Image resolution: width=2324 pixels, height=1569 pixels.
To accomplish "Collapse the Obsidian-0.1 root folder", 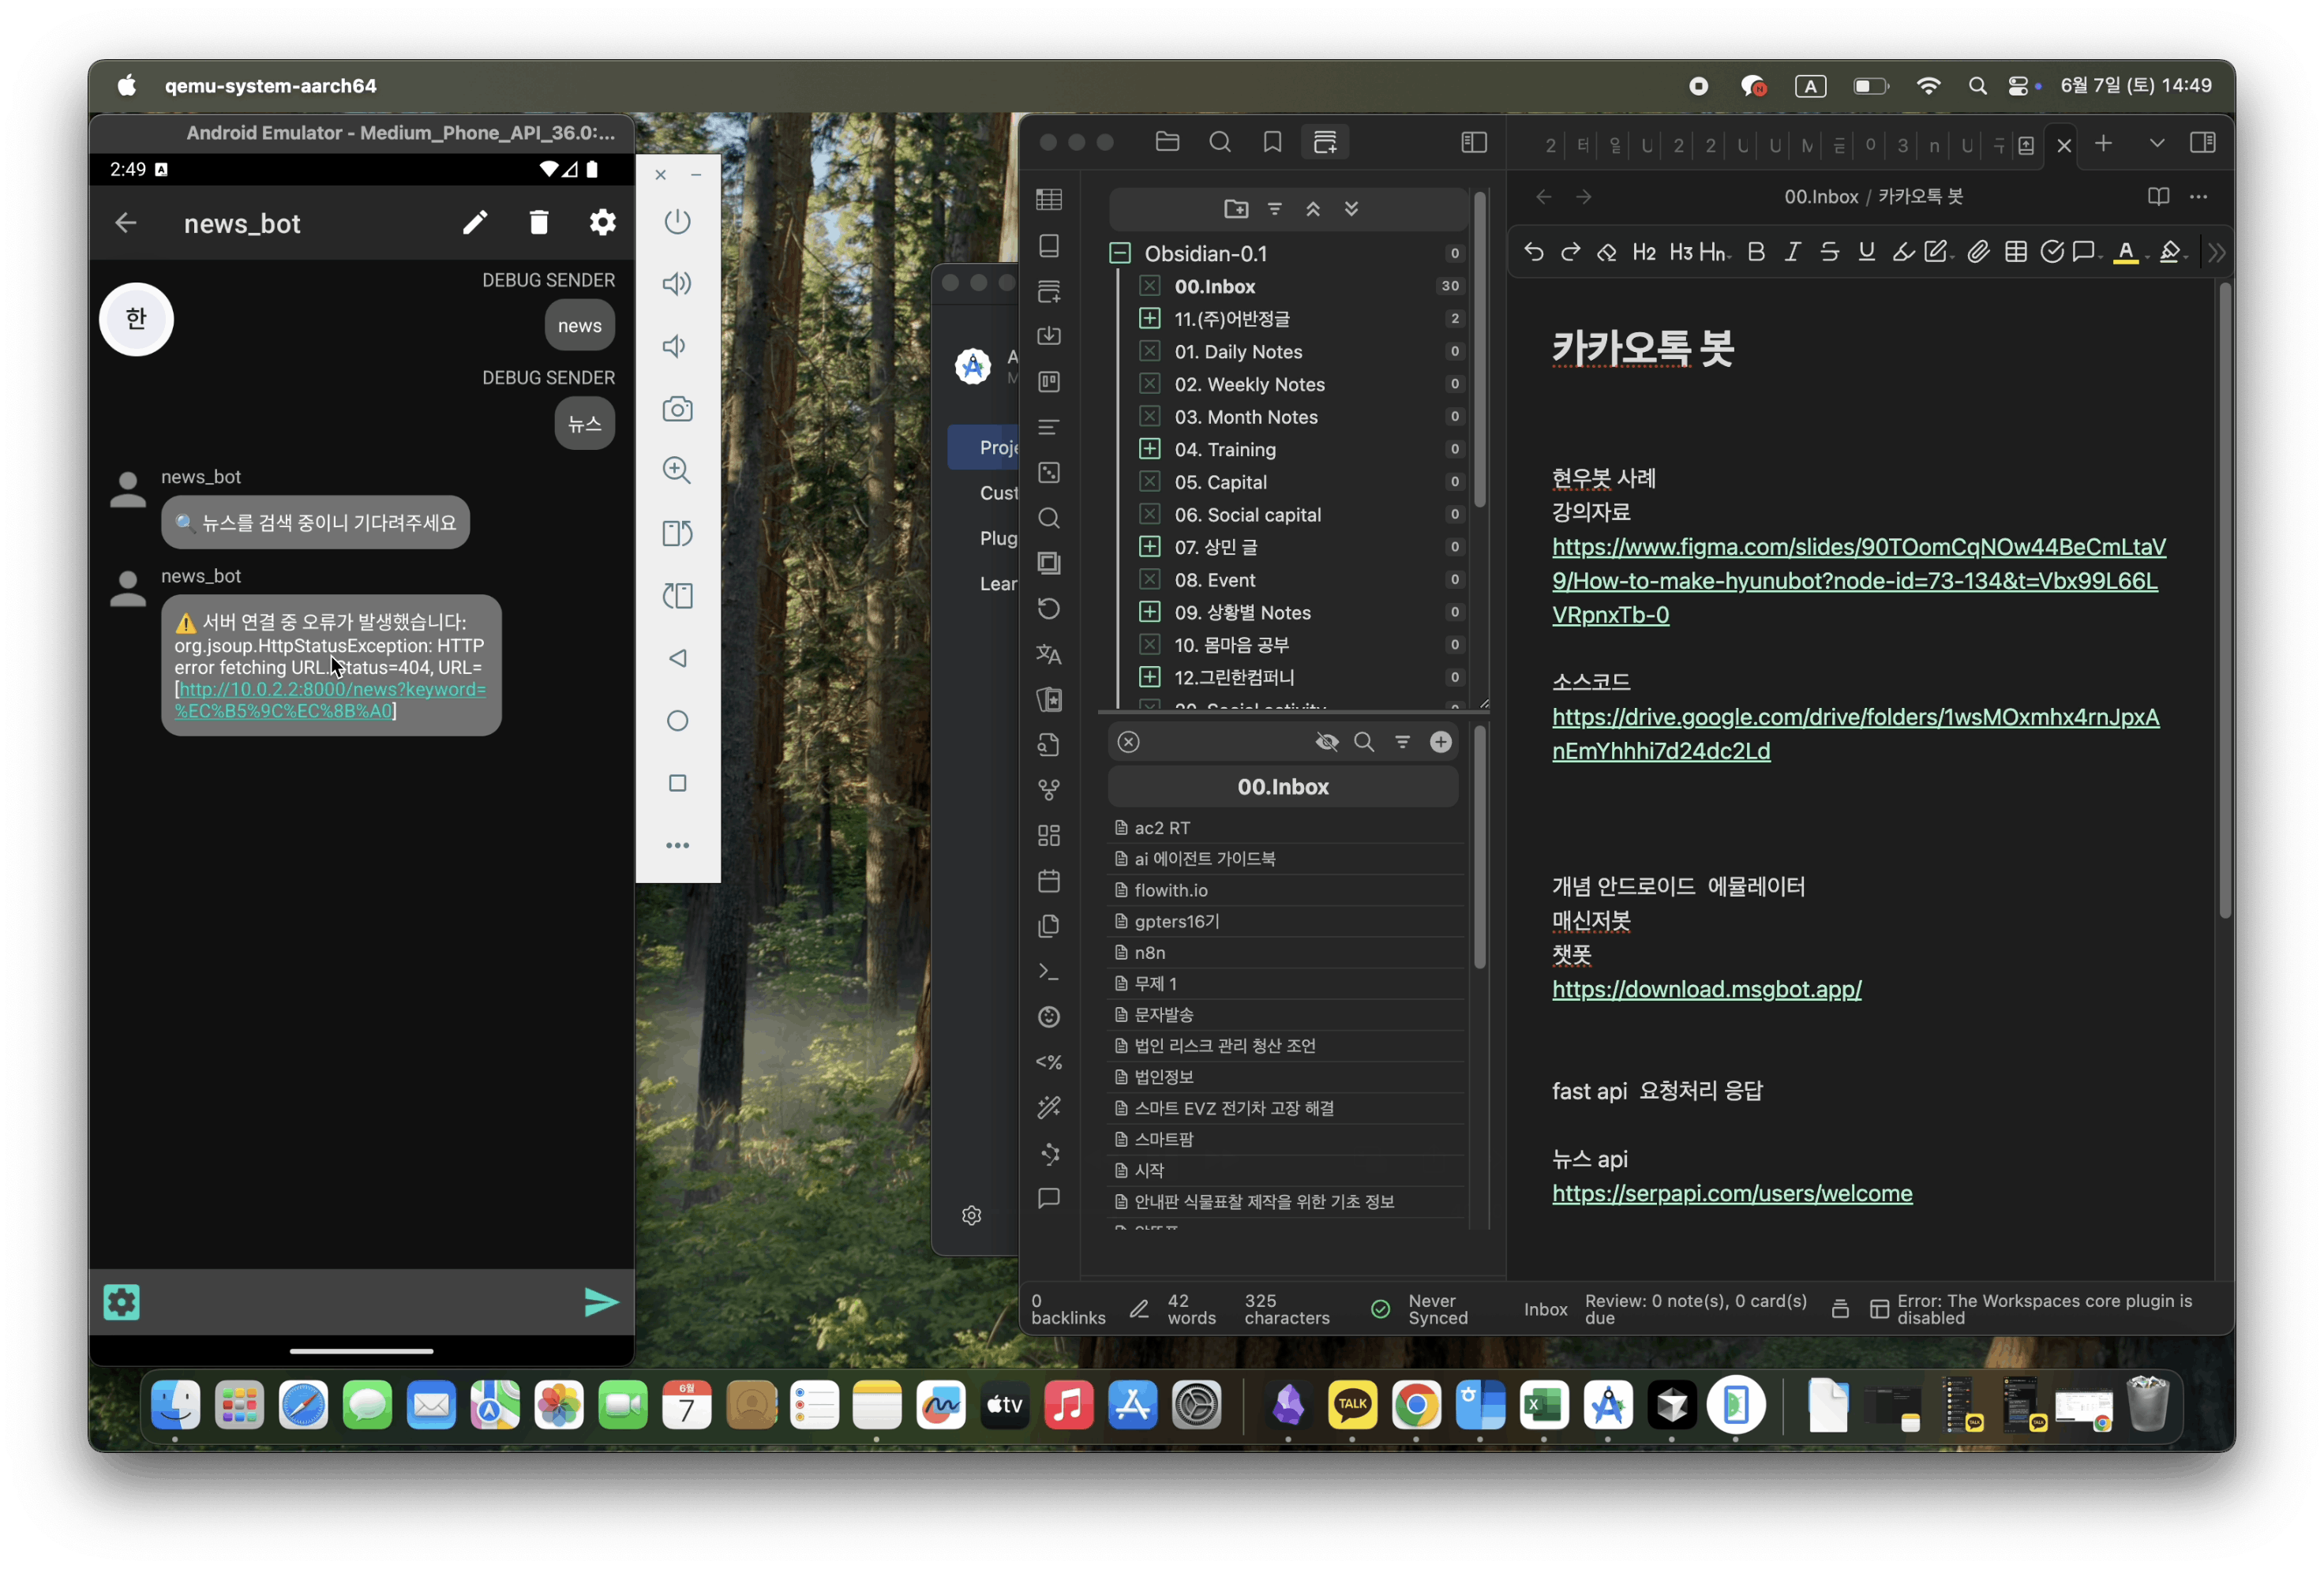I will [1120, 254].
